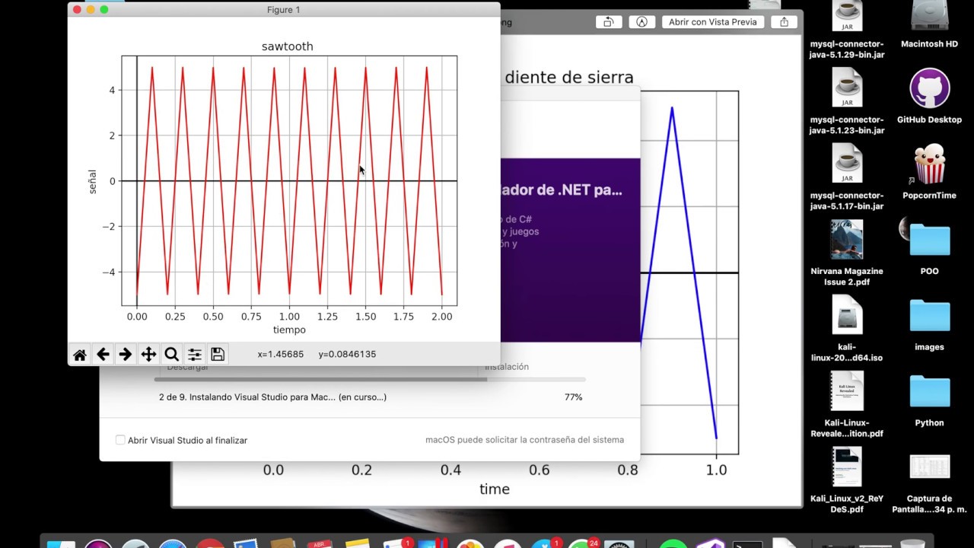The height and width of the screenshot is (548, 974).
Task: Select mysql-connector-java-5.1.23-bin.jar desktop file
Action: tap(847, 101)
